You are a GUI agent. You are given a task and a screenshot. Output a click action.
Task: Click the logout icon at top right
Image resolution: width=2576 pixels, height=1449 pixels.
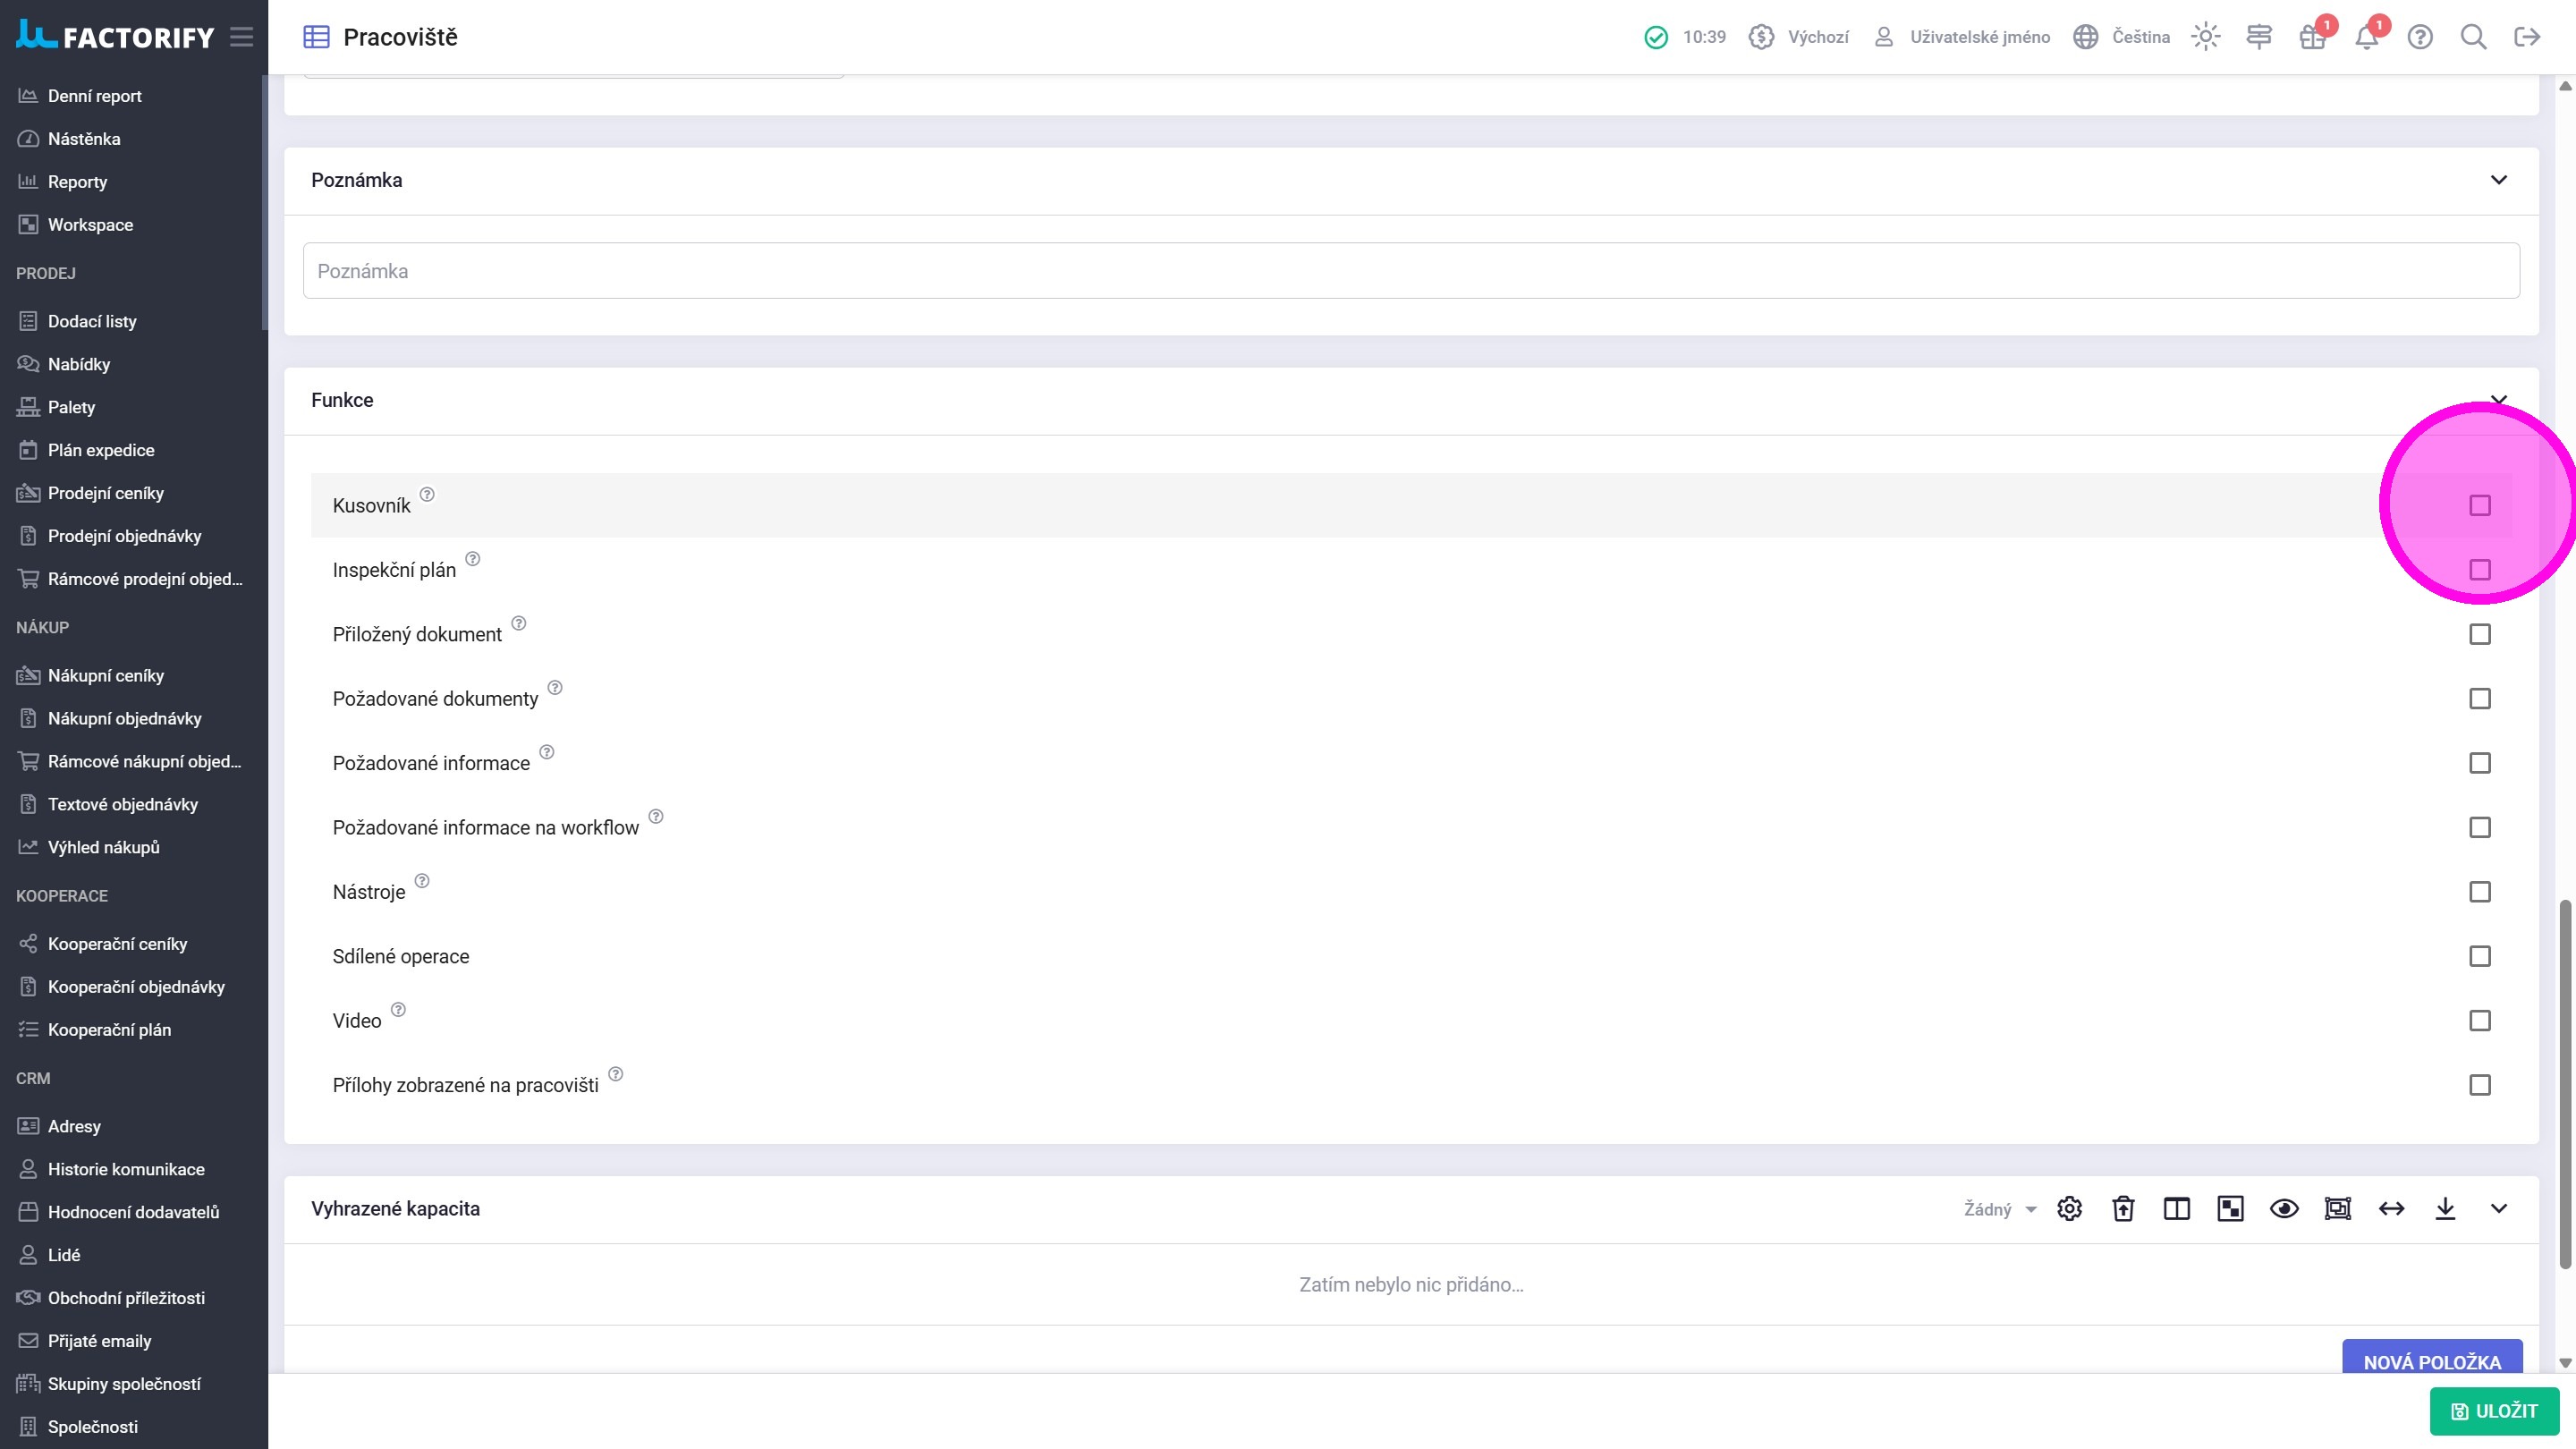tap(2527, 37)
